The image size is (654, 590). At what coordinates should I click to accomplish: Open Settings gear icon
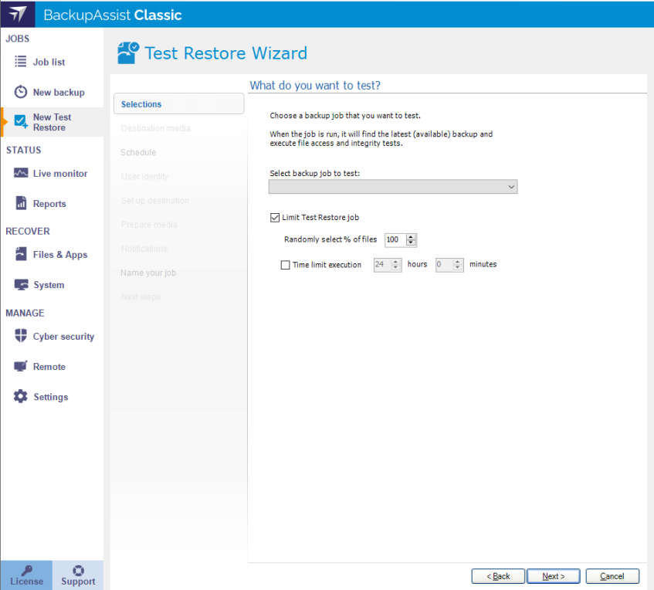click(21, 397)
